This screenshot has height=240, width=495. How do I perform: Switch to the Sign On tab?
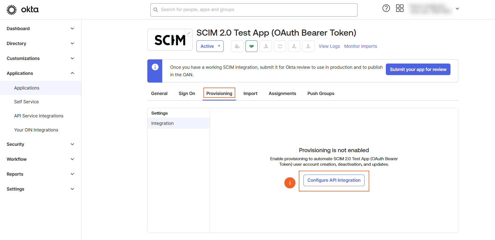click(187, 93)
